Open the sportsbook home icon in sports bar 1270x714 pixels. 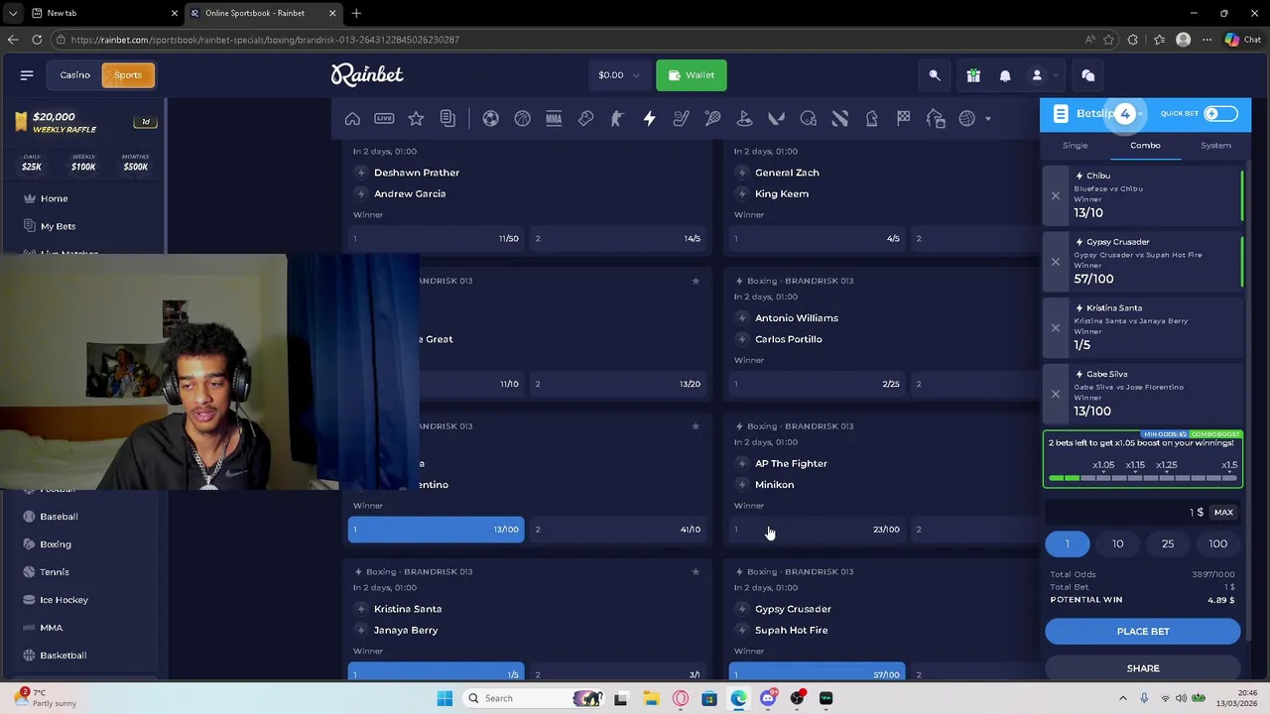tap(352, 119)
